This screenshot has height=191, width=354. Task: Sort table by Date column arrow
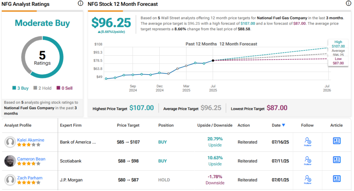click(x=283, y=125)
